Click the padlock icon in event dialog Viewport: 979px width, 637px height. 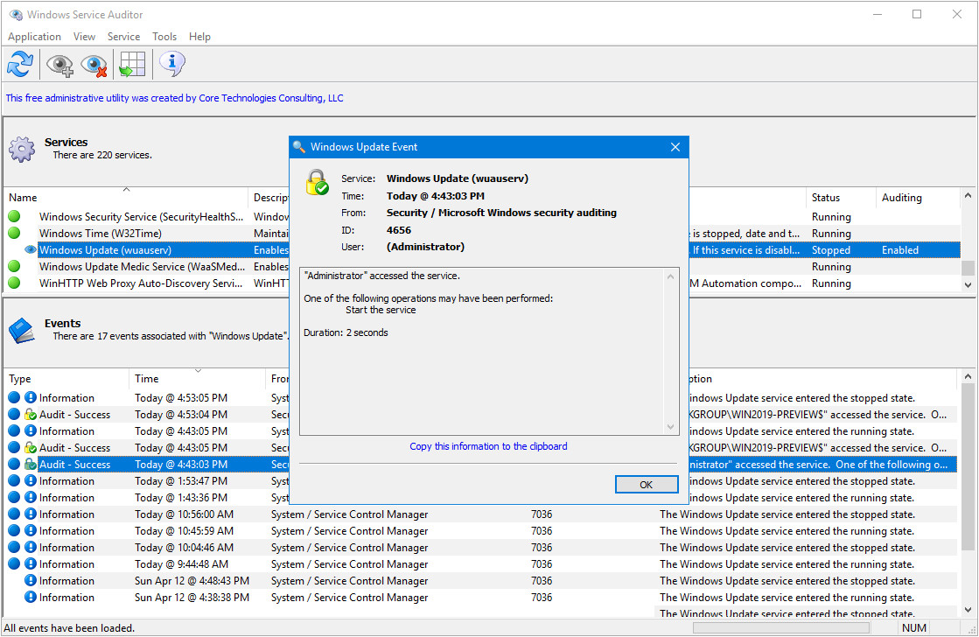click(x=318, y=182)
